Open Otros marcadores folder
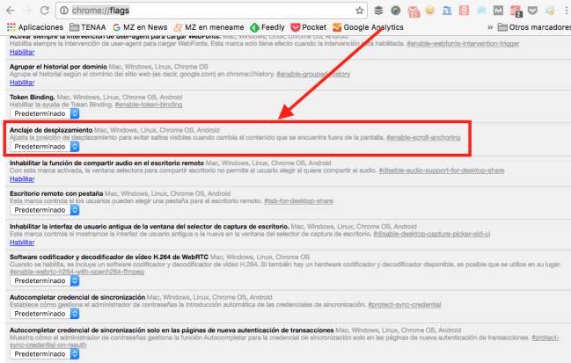 pos(534,27)
